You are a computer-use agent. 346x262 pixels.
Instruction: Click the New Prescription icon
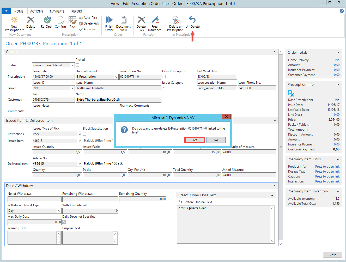pyautogui.click(x=14, y=20)
